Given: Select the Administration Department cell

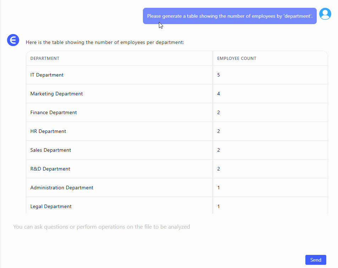Looking at the screenshot, I should 62,188.
